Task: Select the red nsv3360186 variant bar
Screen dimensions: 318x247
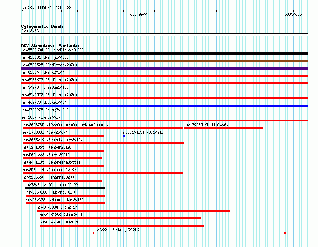Action: (x=66, y=196)
